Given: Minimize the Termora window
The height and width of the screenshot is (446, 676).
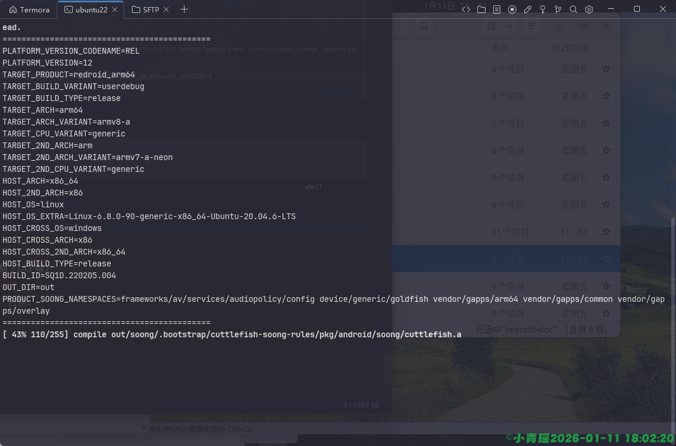Looking at the screenshot, I should pos(611,9).
